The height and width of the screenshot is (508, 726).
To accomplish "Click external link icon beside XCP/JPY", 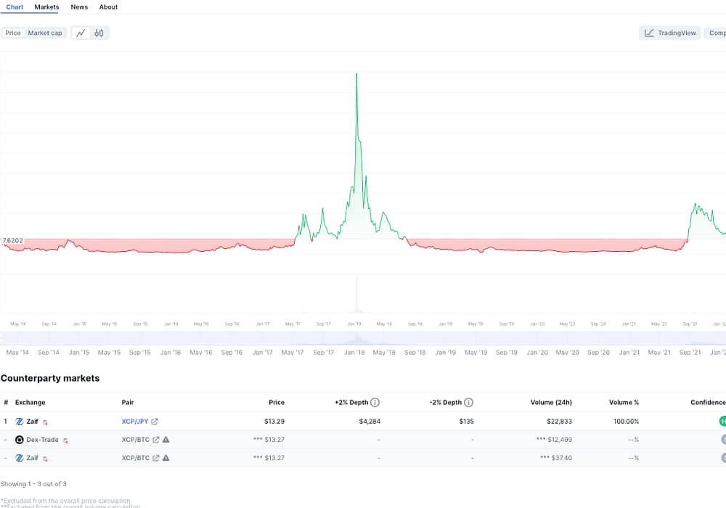I will click(155, 421).
